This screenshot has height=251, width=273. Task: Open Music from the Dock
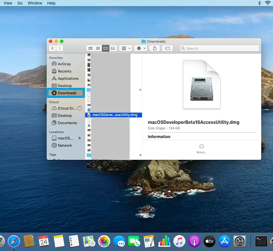[179, 241]
